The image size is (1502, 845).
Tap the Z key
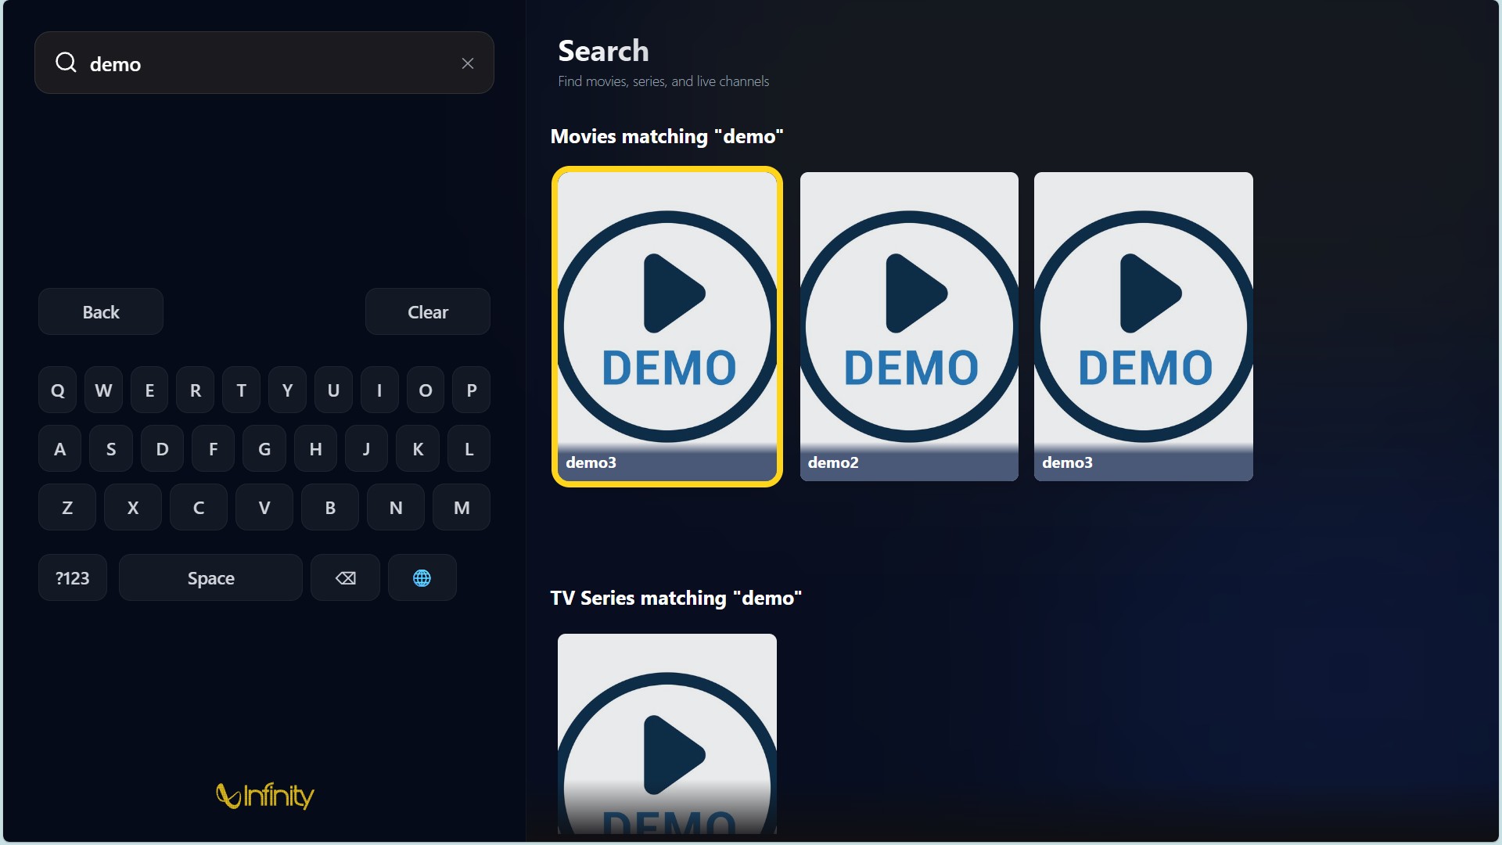[x=67, y=507]
